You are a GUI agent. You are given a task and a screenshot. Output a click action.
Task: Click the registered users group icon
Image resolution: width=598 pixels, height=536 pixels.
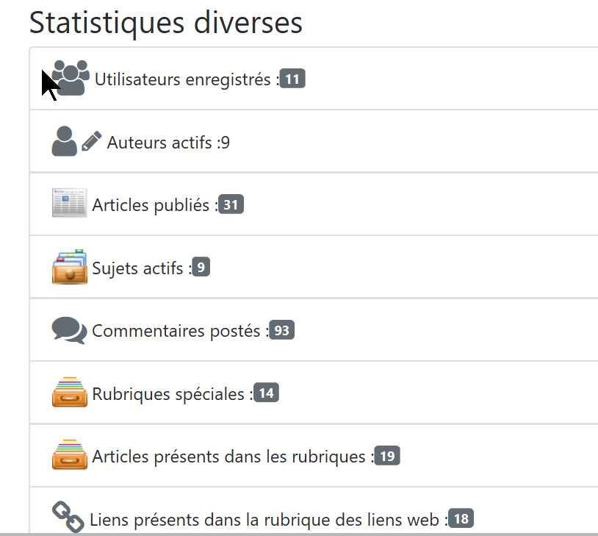71,78
